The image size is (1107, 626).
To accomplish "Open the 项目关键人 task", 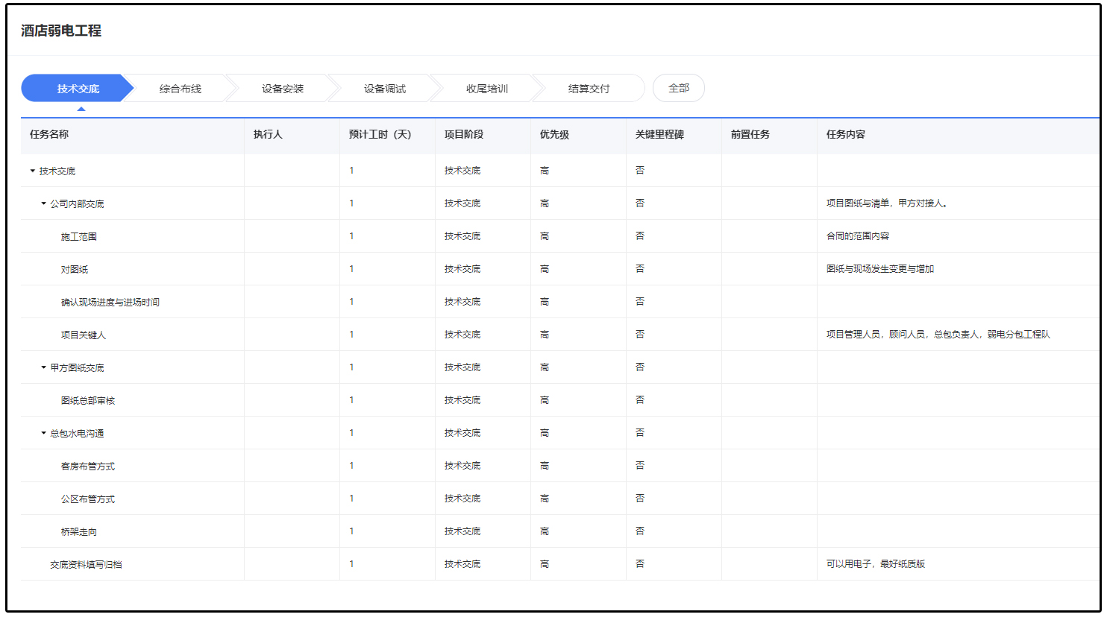I will tap(84, 335).
